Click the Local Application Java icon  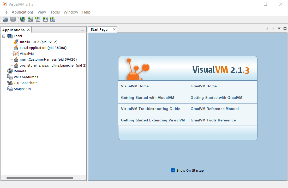point(16,48)
